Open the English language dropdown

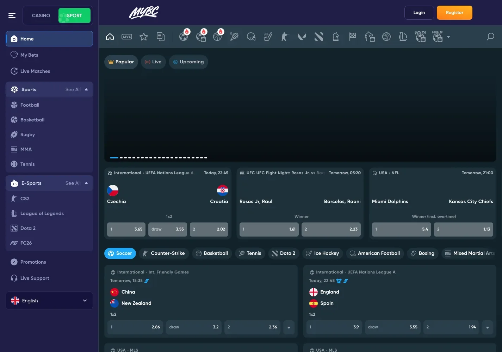[49, 301]
